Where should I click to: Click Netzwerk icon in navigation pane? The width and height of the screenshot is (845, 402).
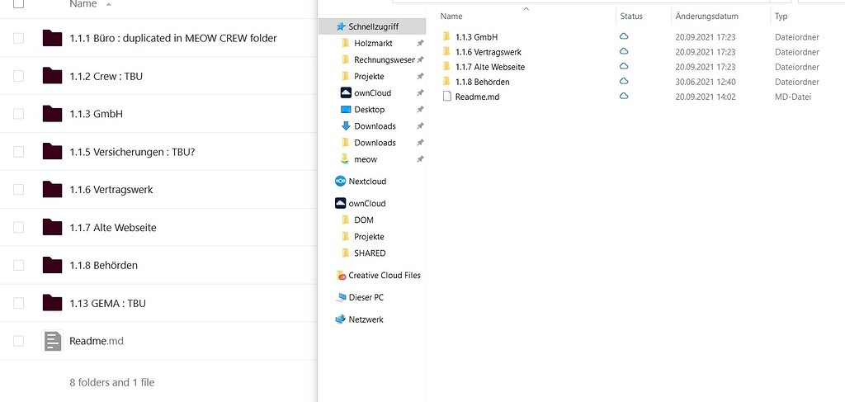340,319
